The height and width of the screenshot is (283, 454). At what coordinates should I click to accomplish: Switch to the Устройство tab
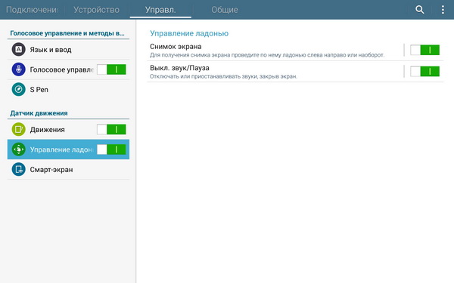pyautogui.click(x=96, y=10)
